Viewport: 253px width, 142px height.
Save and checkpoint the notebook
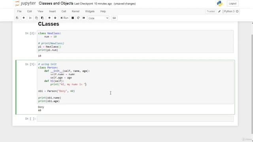click(17, 18)
